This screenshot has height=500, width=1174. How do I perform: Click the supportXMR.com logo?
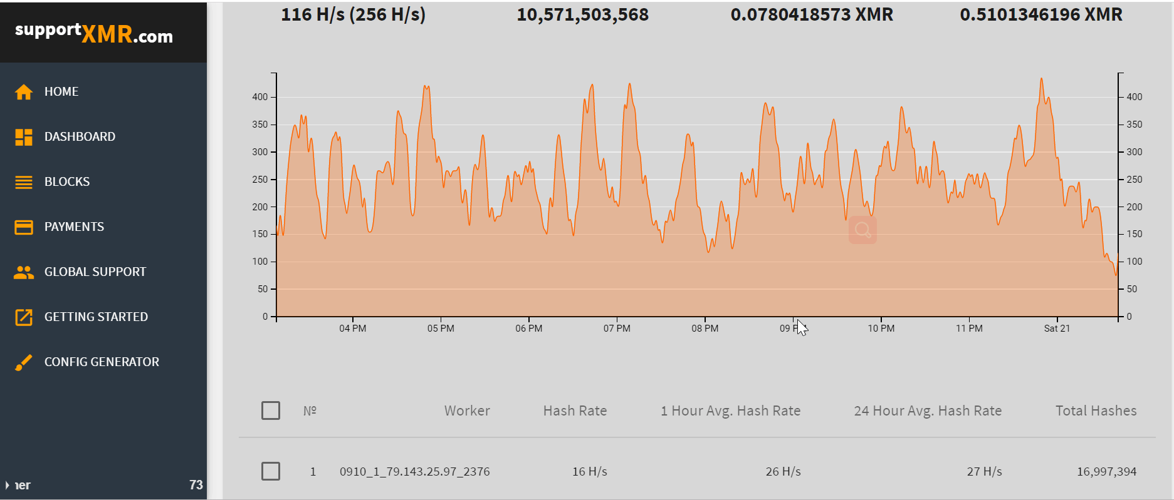pos(94,33)
